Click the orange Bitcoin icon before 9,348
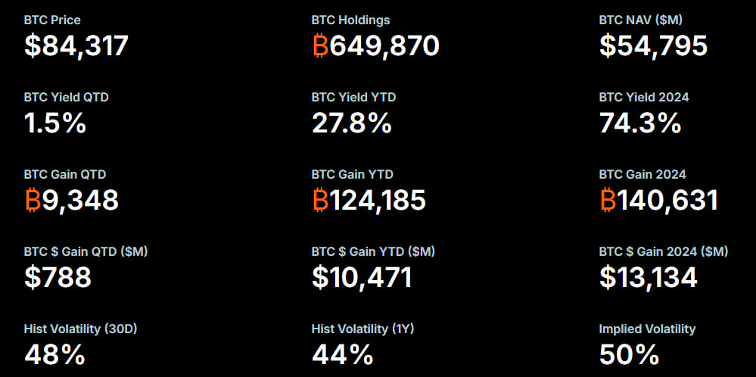756x377 pixels. pos(33,200)
